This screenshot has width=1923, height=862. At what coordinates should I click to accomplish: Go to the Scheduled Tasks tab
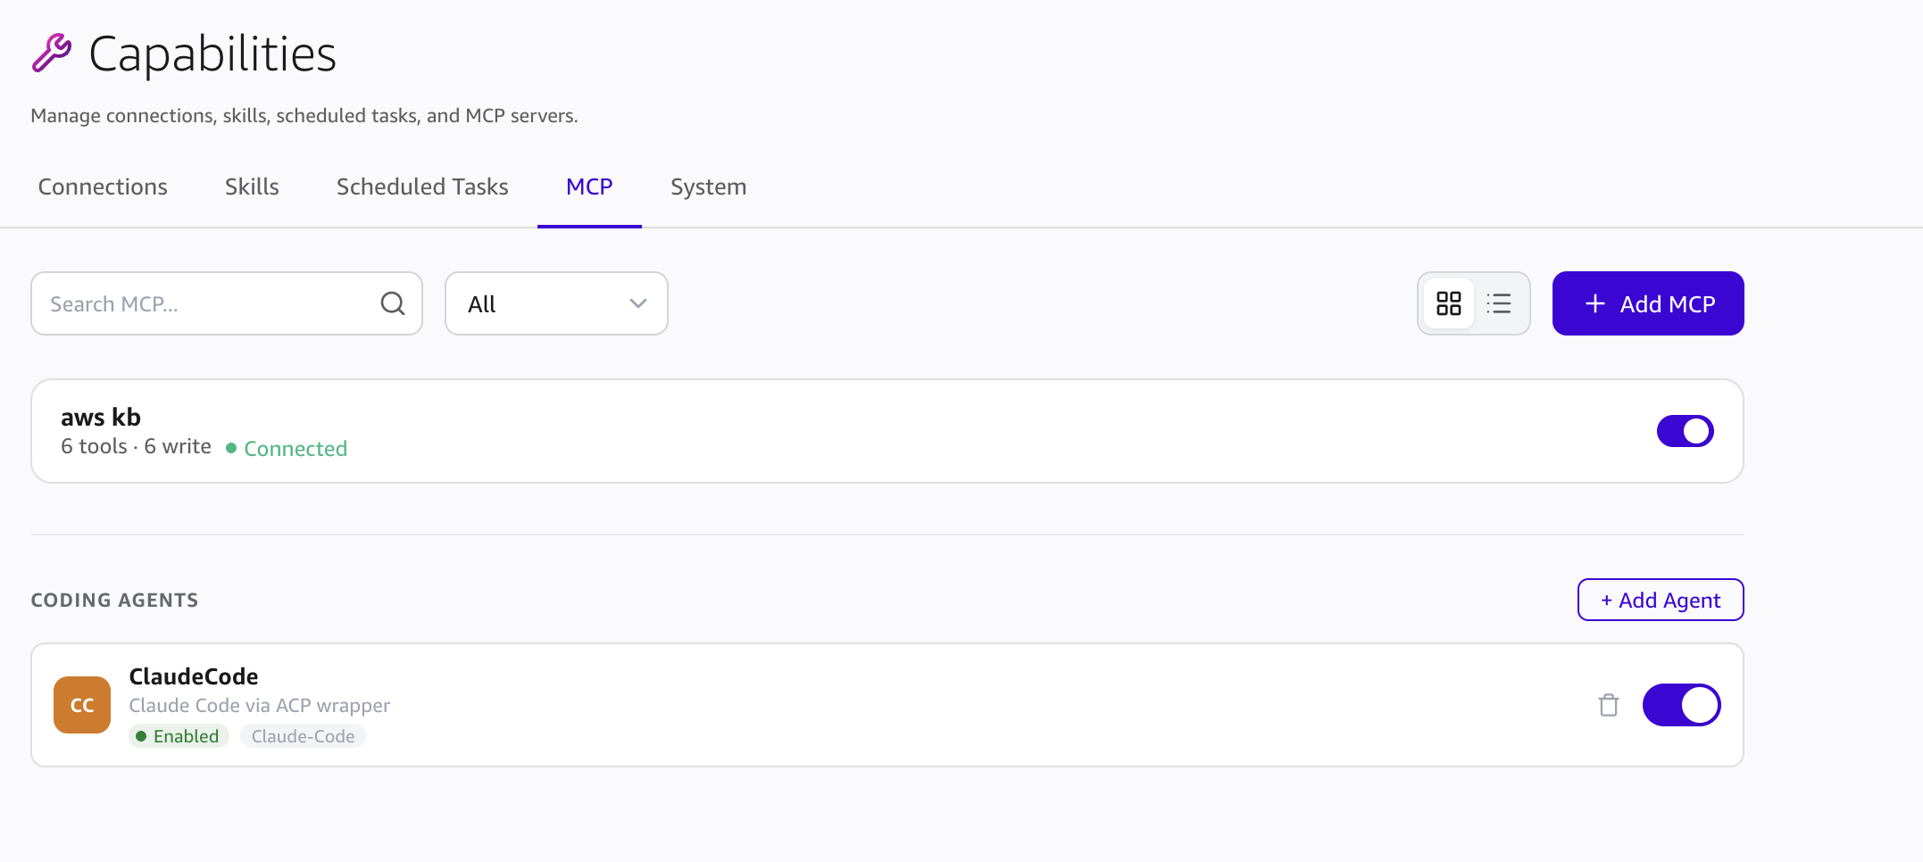click(422, 186)
